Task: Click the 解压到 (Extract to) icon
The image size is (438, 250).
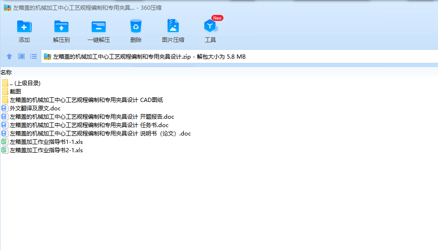Action: coord(61,27)
